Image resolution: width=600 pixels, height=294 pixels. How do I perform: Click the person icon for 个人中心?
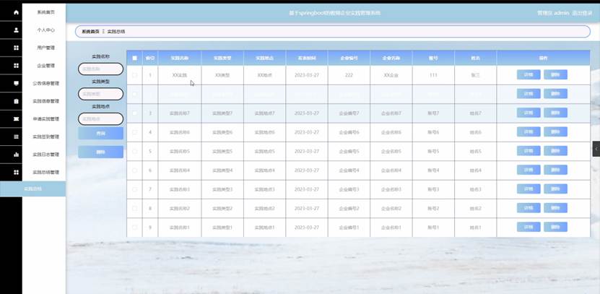click(16, 30)
